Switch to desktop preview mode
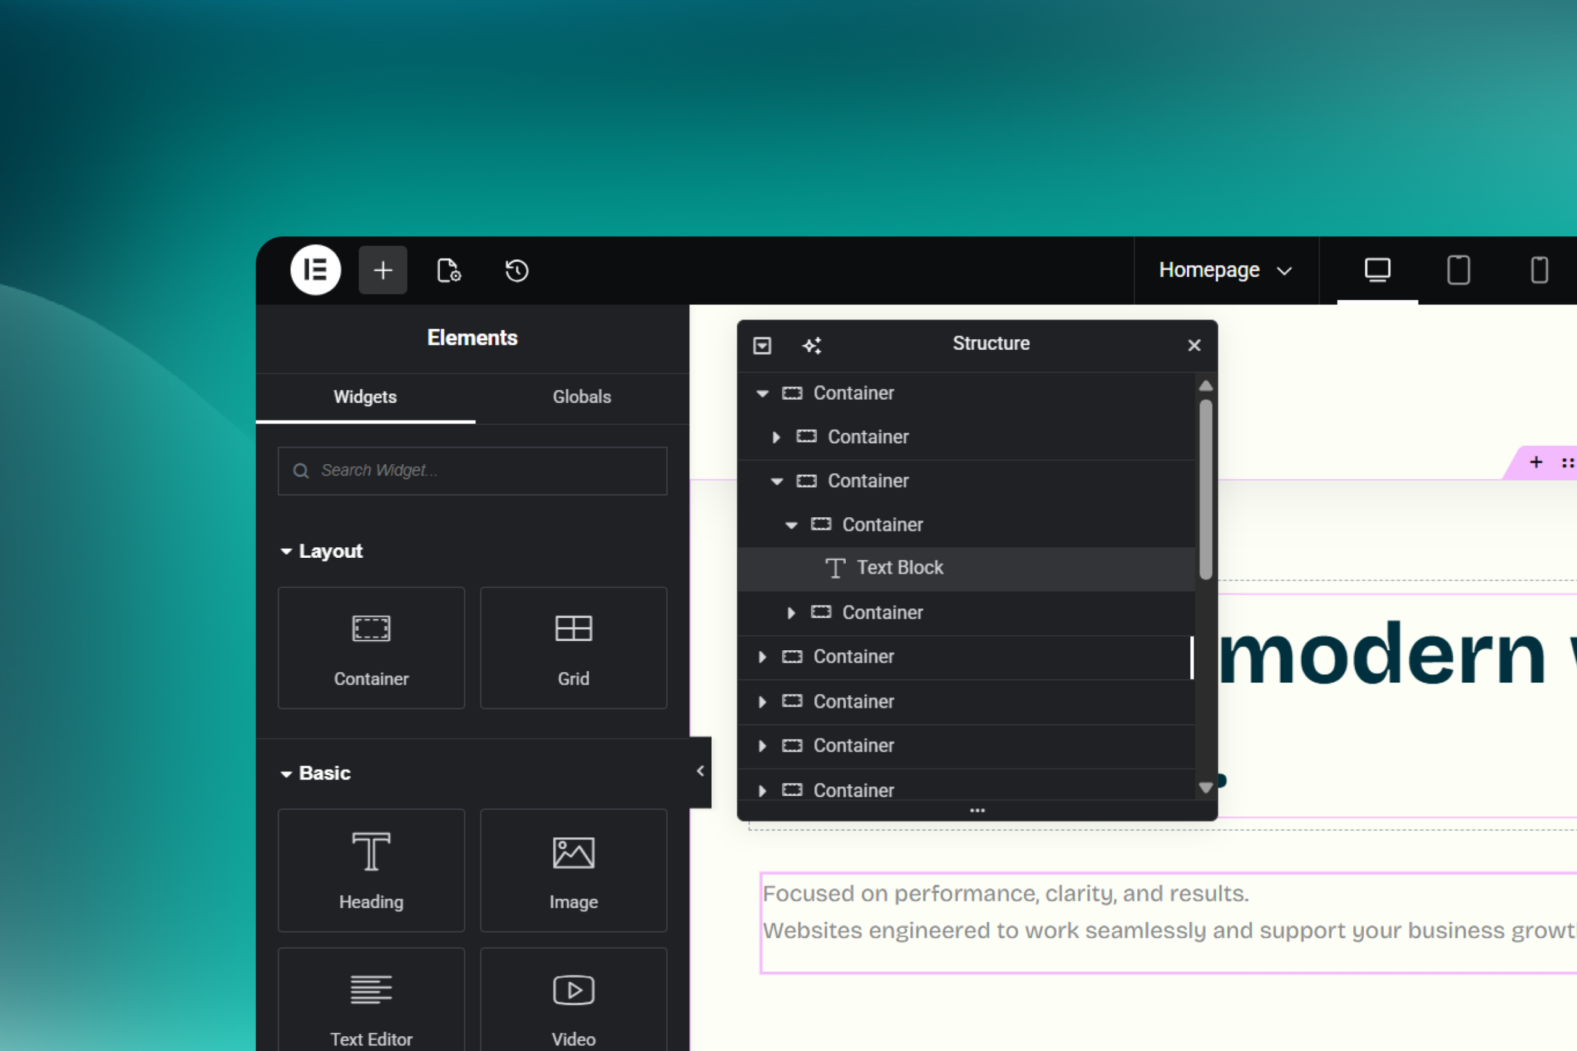Image resolution: width=1577 pixels, height=1051 pixels. tap(1377, 270)
